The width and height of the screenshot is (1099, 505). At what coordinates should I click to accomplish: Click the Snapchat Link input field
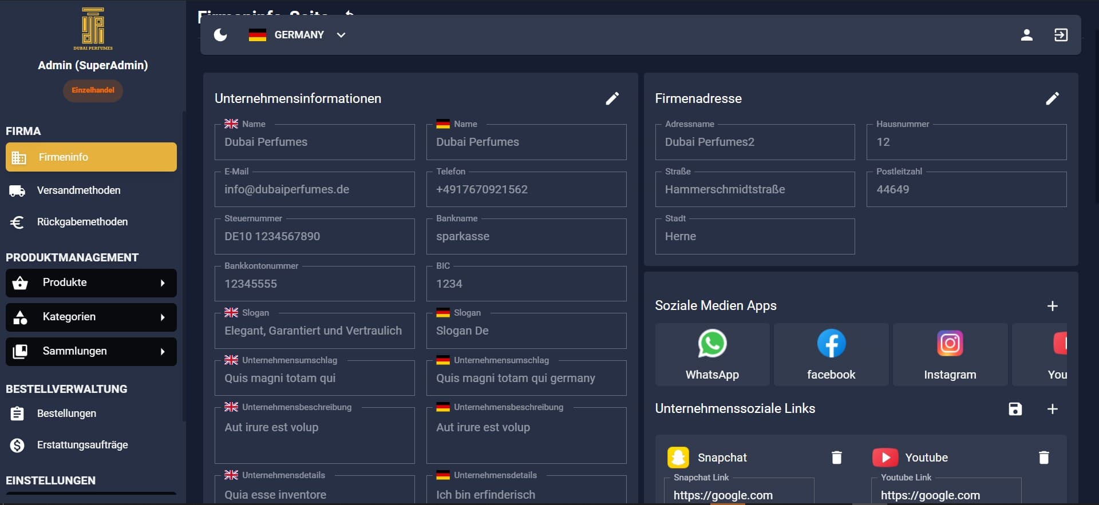click(738, 495)
